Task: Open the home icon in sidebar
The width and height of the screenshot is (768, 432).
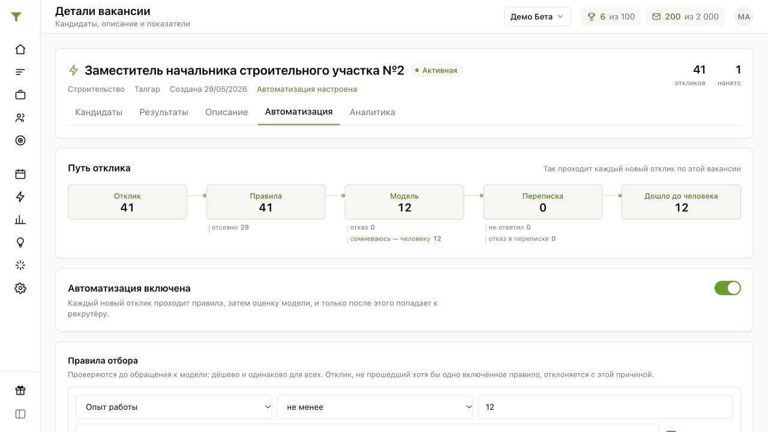Action: (20, 49)
